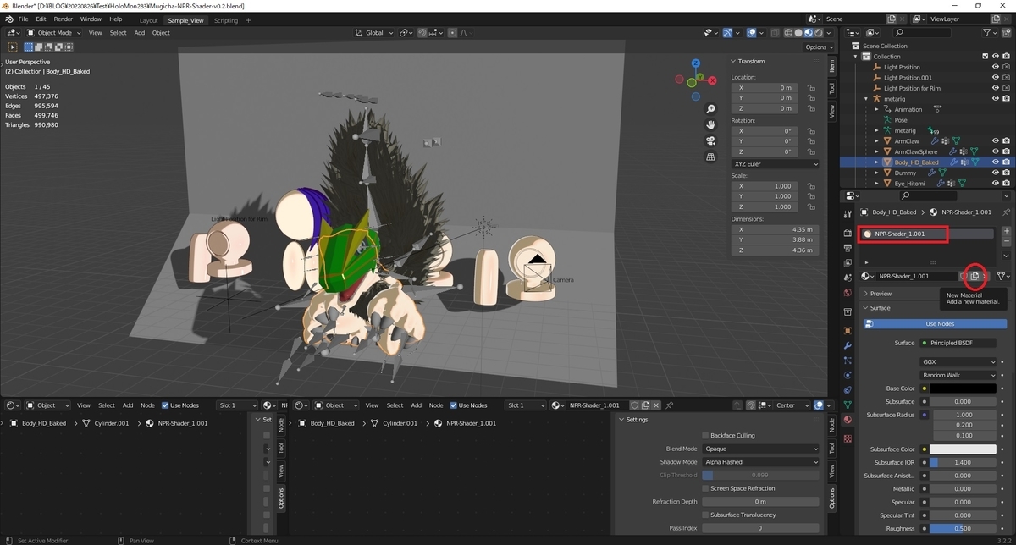Open Texture properties checker tab
Screen dimensions: 1016x545
[848, 439]
